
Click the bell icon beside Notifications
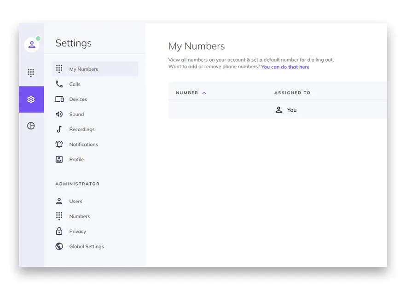click(59, 144)
